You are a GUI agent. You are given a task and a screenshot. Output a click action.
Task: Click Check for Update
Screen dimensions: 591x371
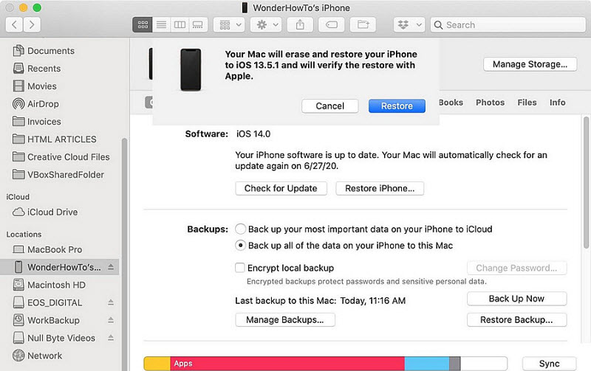(x=281, y=189)
